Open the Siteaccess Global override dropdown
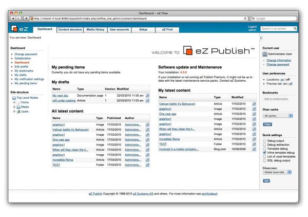 [x=277, y=172]
